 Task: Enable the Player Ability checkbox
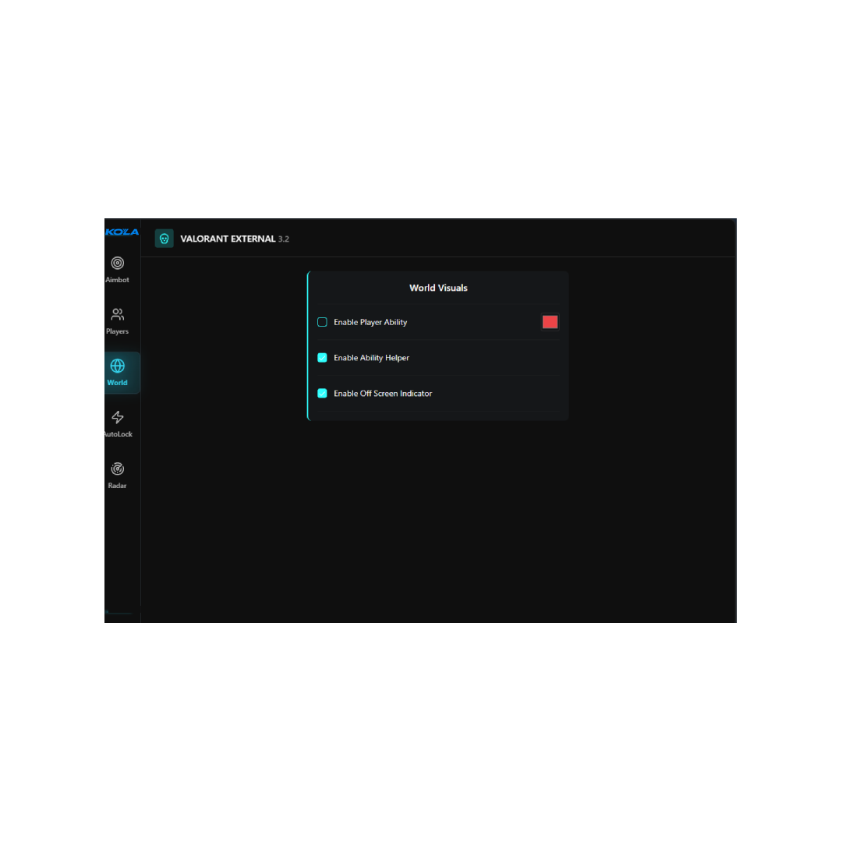coord(322,321)
